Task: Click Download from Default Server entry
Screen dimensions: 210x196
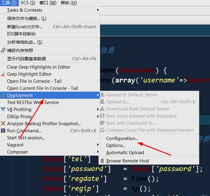Action: (149, 109)
